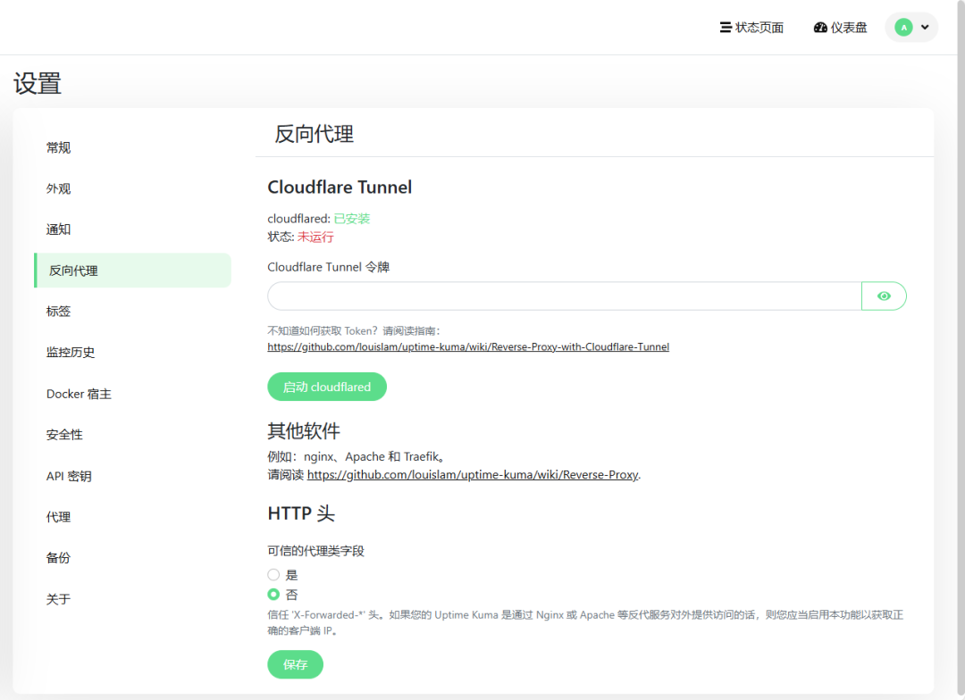Open the API 密钥 settings page
This screenshot has height=700, width=965.
tap(69, 476)
